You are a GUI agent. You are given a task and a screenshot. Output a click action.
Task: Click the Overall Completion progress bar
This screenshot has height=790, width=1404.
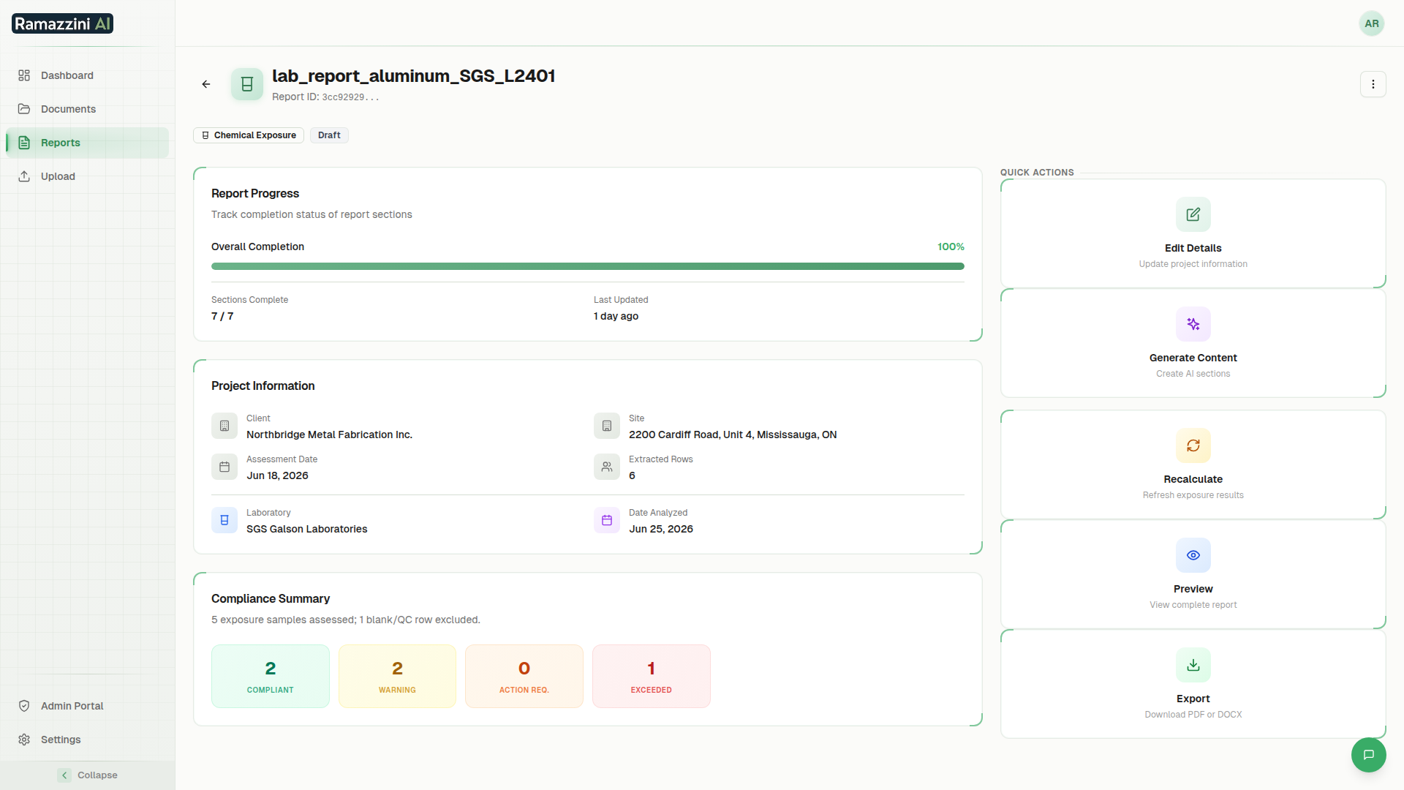pyautogui.click(x=587, y=266)
